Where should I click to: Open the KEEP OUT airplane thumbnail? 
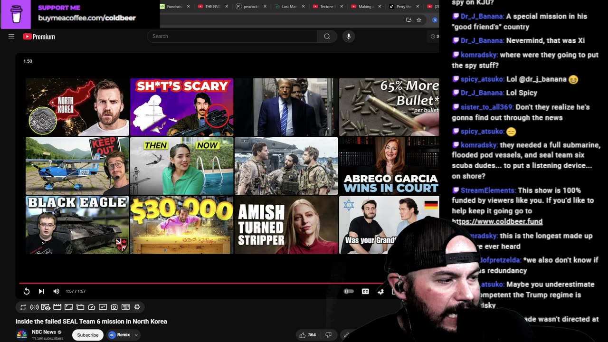pos(77,166)
